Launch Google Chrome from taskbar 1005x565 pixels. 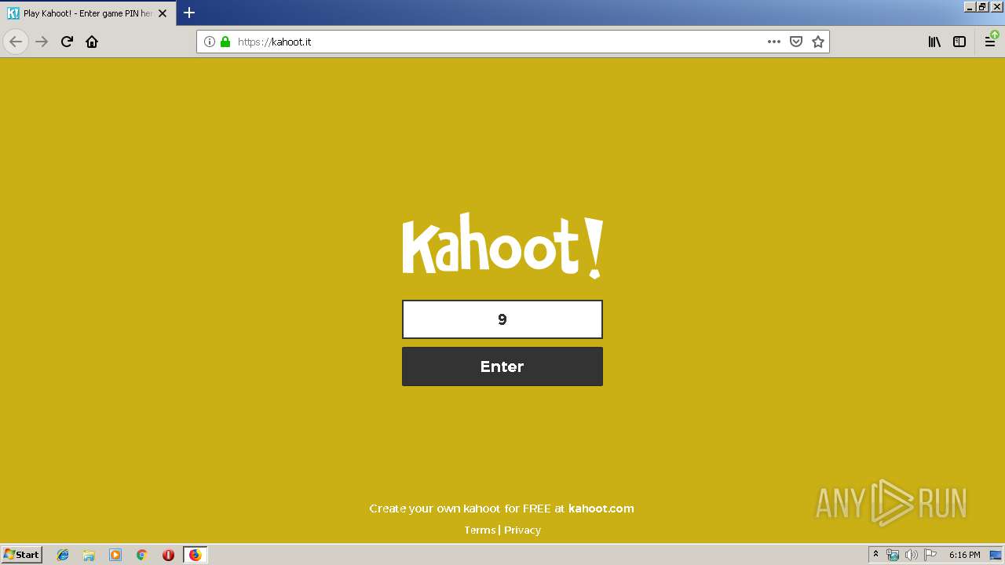(x=141, y=555)
